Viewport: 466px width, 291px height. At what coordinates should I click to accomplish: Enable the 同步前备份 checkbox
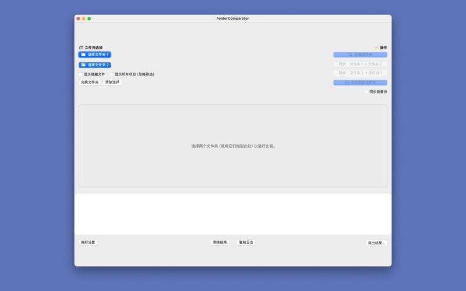(366, 92)
